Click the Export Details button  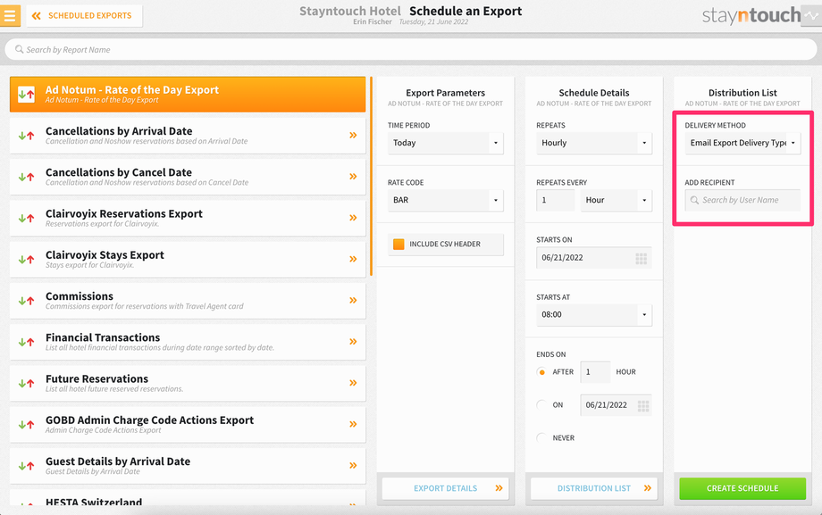(x=446, y=488)
